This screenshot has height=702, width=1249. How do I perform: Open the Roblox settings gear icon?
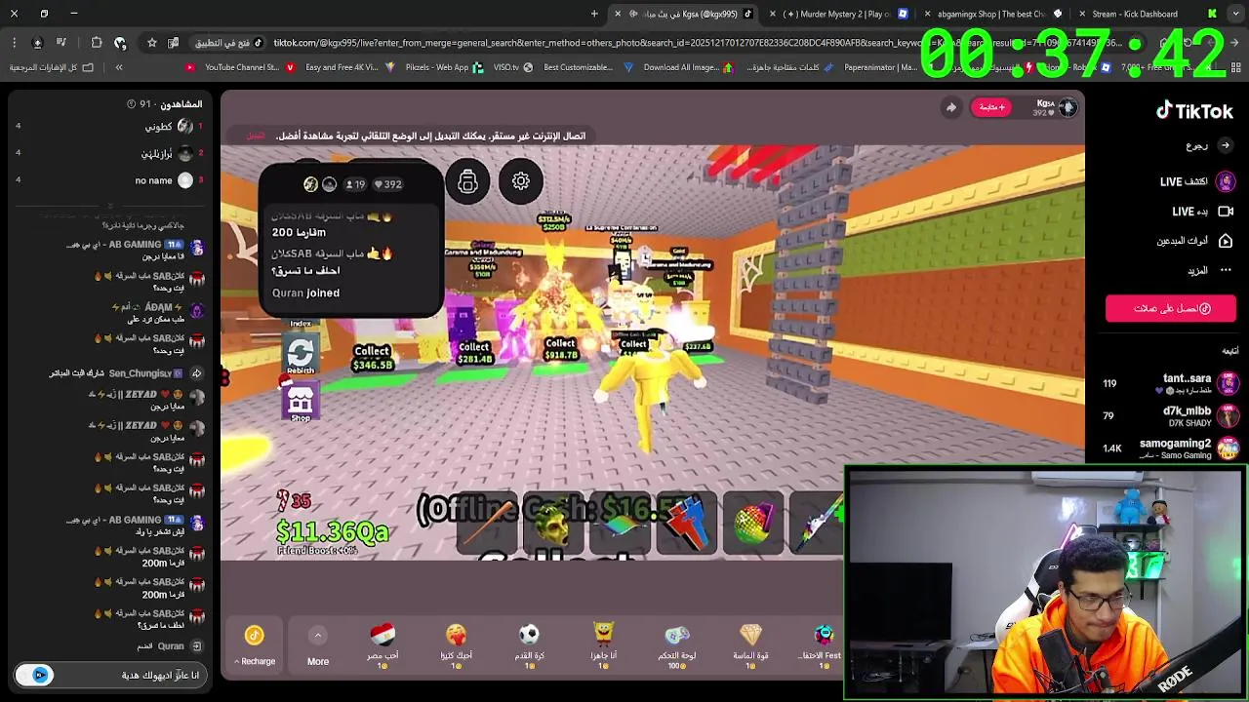pyautogui.click(x=520, y=181)
